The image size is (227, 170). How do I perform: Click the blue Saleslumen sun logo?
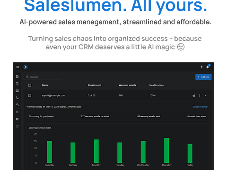click(26, 67)
